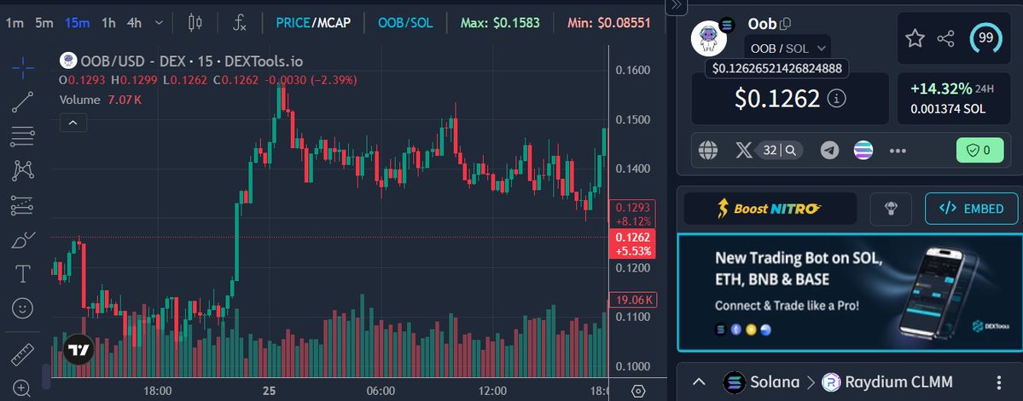This screenshot has width=1023, height=401.
Task: Open the emoji icons tool
Action: click(23, 308)
